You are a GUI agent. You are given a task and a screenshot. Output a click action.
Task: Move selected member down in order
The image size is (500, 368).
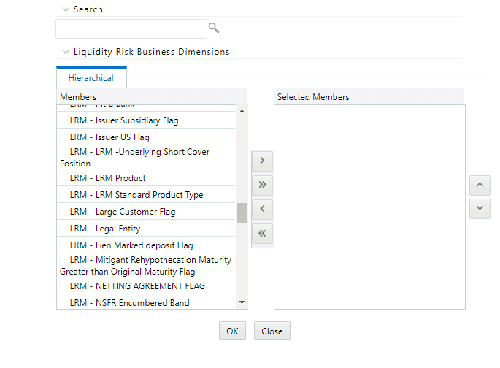coord(480,209)
